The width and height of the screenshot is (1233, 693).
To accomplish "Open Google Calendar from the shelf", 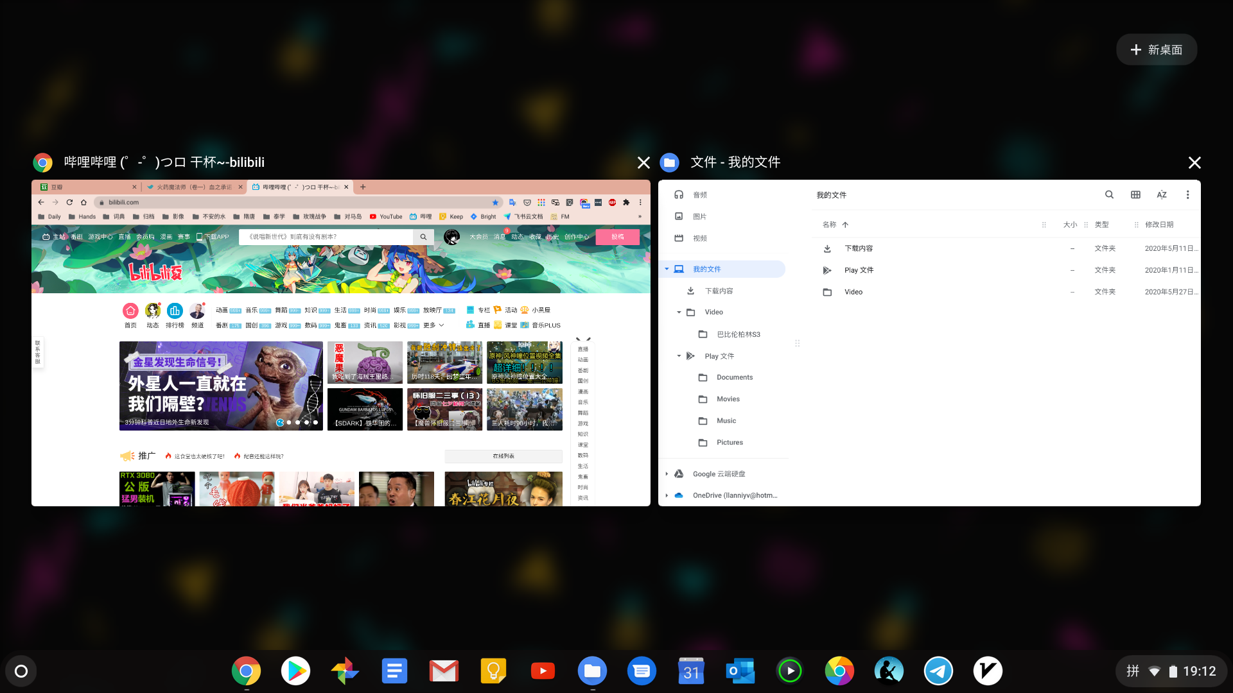I will (x=691, y=671).
